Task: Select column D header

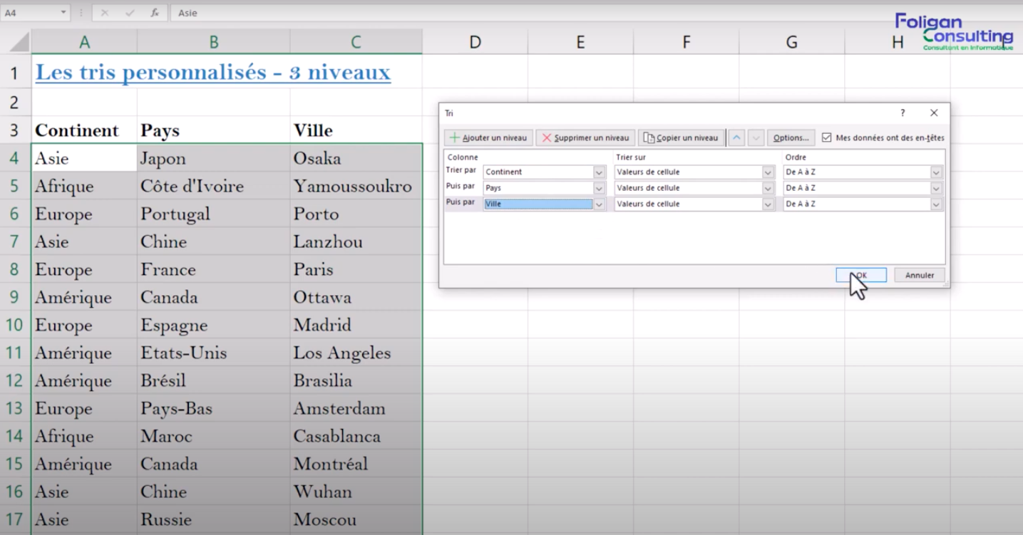Action: [475, 43]
